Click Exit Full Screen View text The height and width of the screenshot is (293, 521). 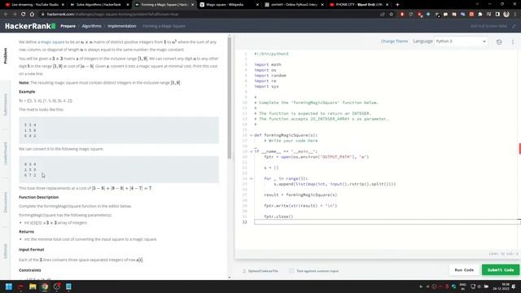pos(488,26)
